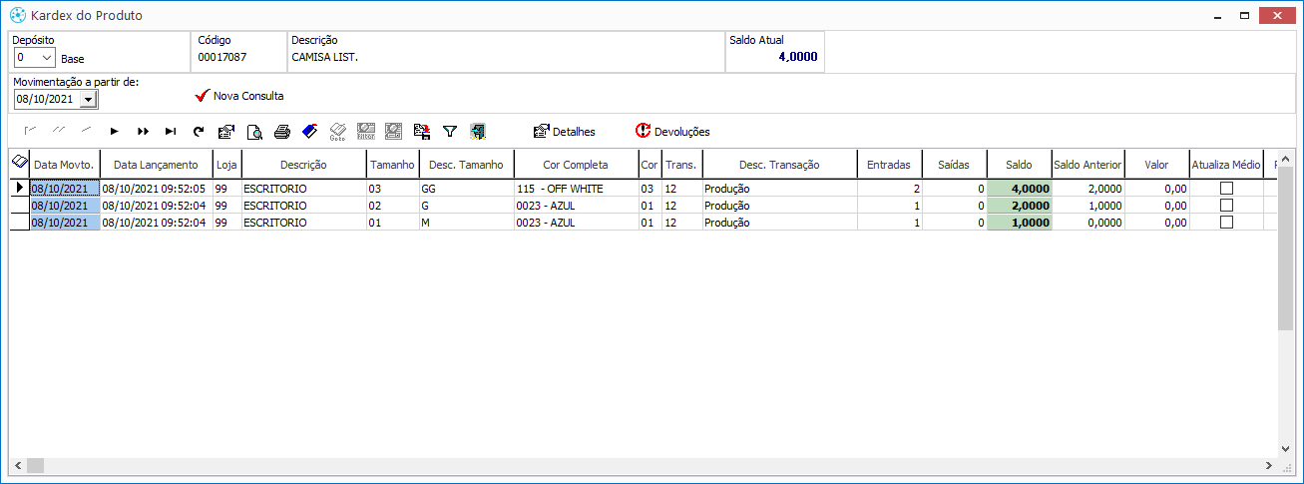This screenshot has width=1304, height=484.
Task: Select the Desc. Tamanho cell 'GG'
Action: tap(466, 188)
